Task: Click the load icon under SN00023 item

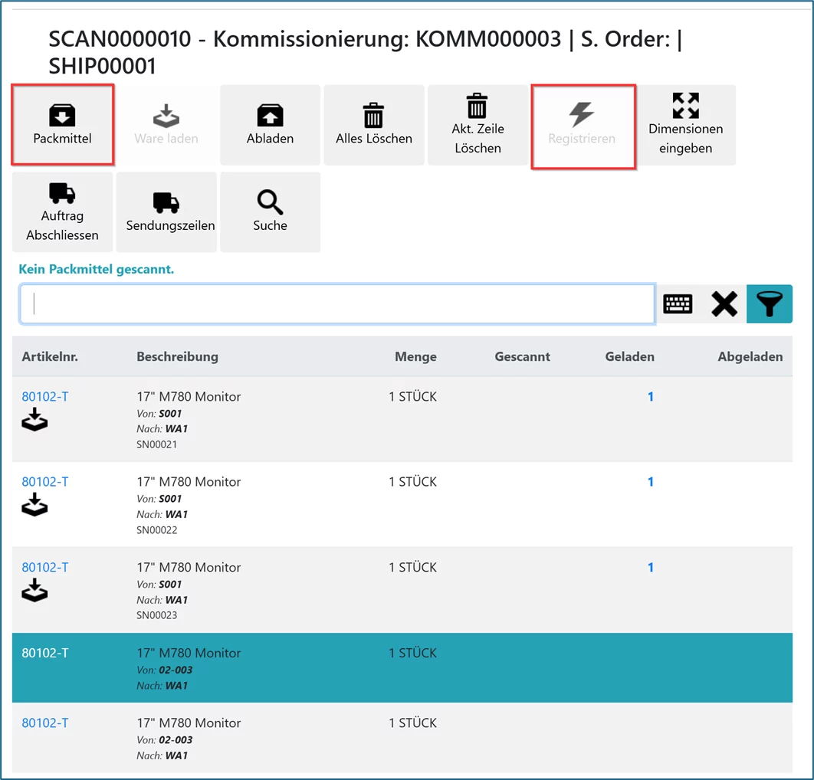Action: click(x=34, y=591)
